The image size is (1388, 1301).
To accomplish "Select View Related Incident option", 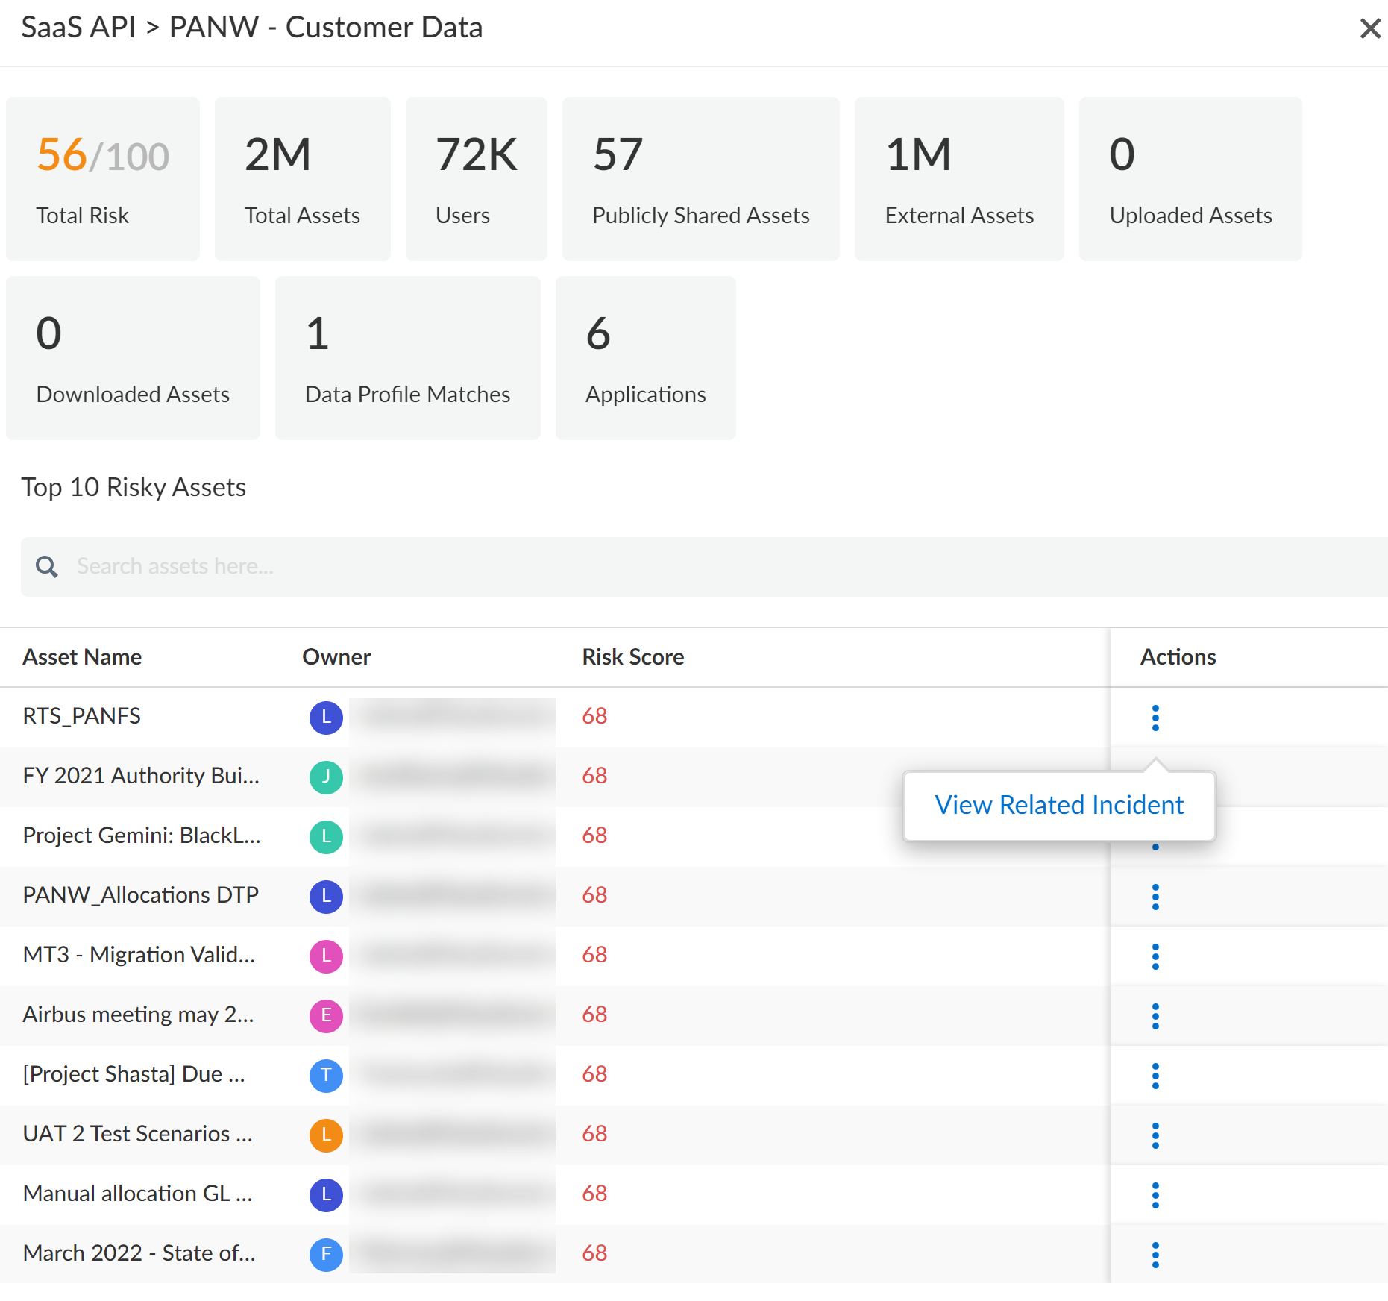I will [x=1058, y=806].
